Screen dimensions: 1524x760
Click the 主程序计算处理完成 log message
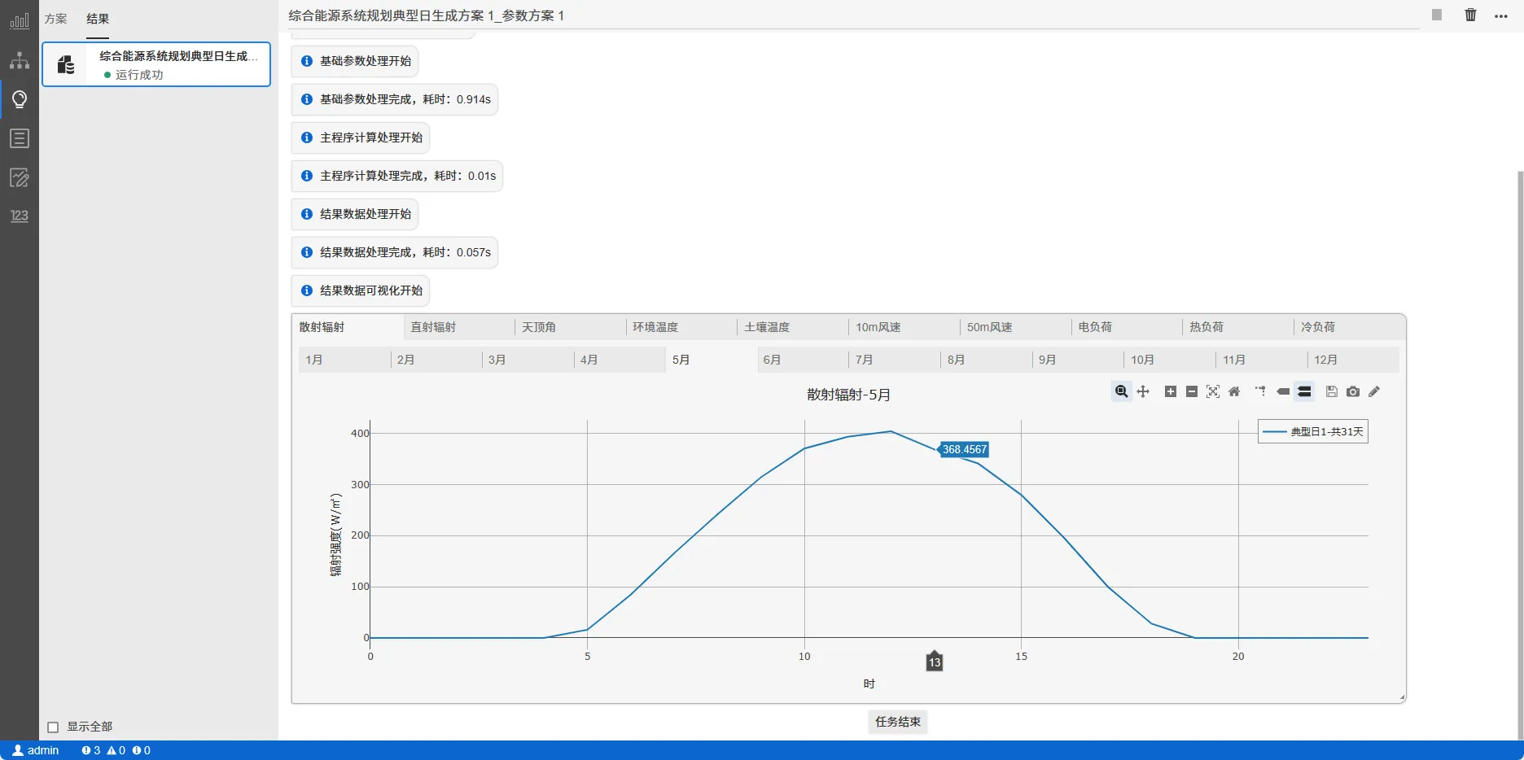coord(397,176)
